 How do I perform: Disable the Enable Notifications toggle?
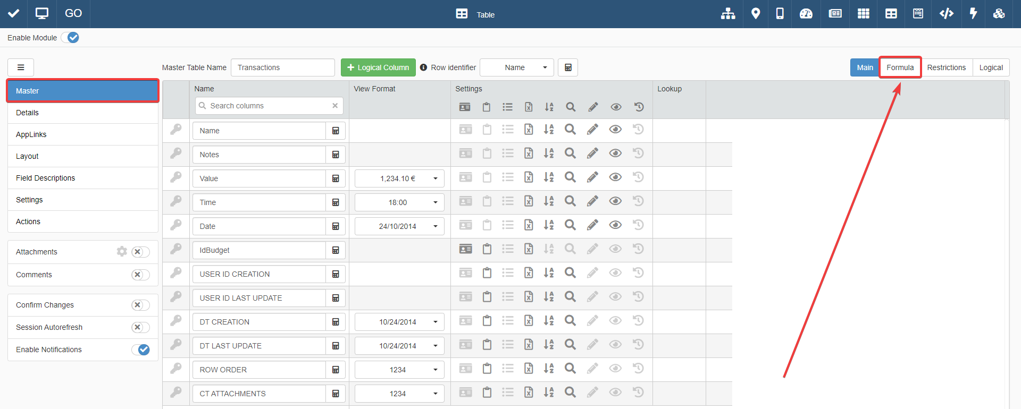pyautogui.click(x=140, y=350)
